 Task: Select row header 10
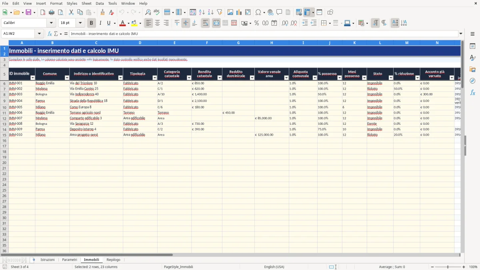tap(4, 107)
